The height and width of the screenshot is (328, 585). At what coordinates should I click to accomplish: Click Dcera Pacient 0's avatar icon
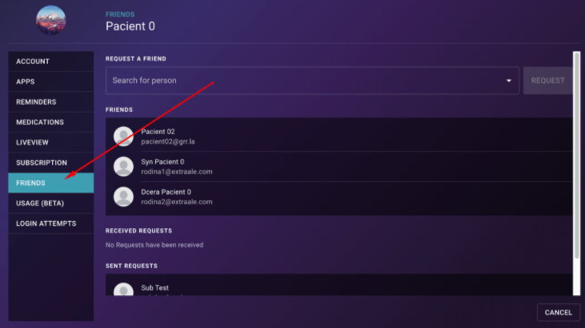(123, 197)
